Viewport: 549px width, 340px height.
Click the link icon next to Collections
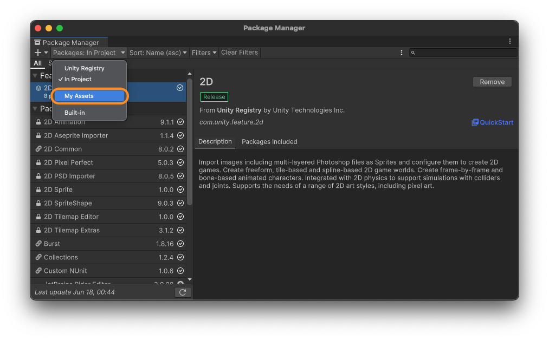coord(38,258)
